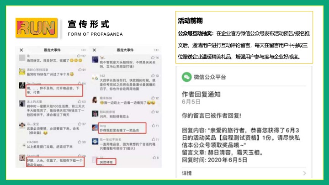This screenshot has width=329, height=185.
Task: Select the 大四学长告诉你们 comment text
Action: [127, 85]
